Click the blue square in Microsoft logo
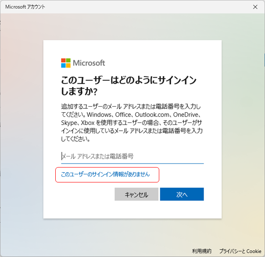The width and height of the screenshot is (265, 257). pos(63,65)
